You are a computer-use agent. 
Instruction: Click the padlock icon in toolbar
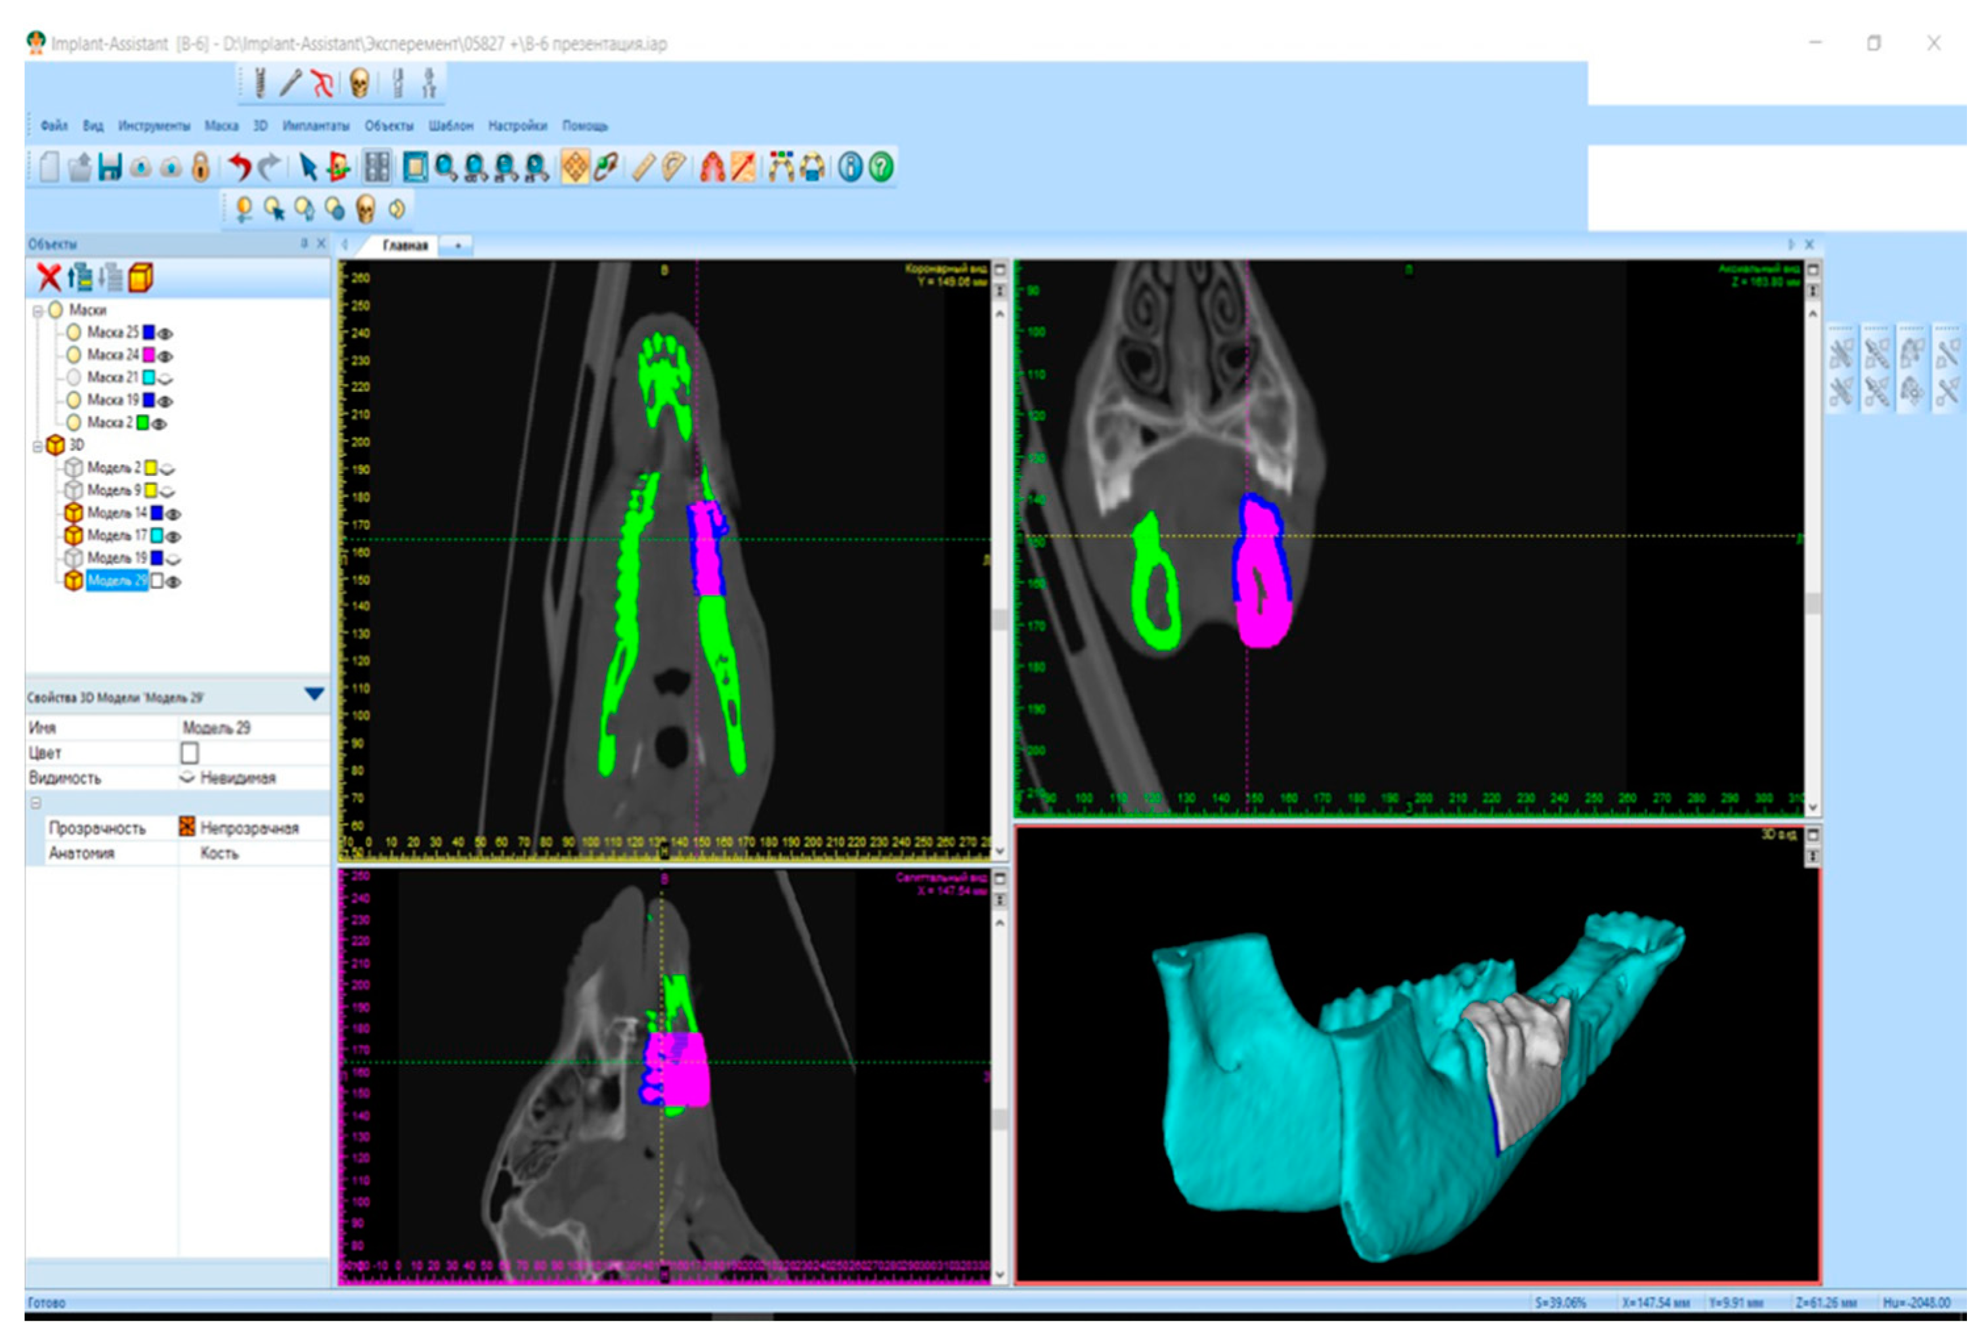point(200,167)
